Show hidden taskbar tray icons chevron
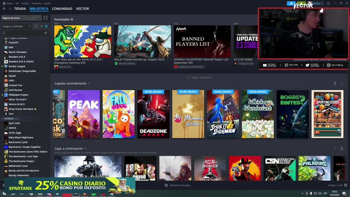350x197 pixels. [302, 193]
